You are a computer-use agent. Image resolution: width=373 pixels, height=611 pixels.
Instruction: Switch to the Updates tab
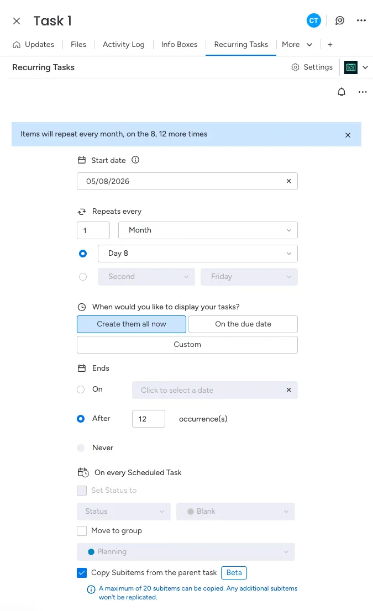pos(39,45)
